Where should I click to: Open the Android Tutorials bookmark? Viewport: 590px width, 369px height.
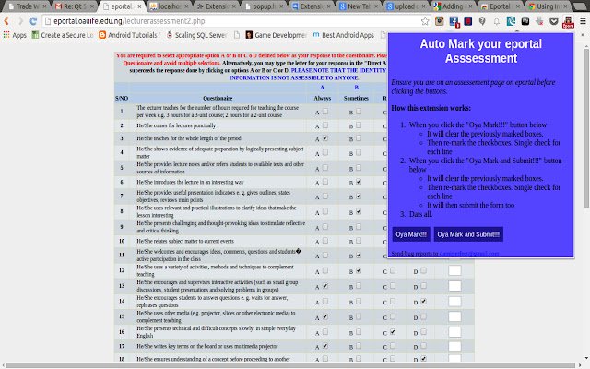click(x=130, y=35)
